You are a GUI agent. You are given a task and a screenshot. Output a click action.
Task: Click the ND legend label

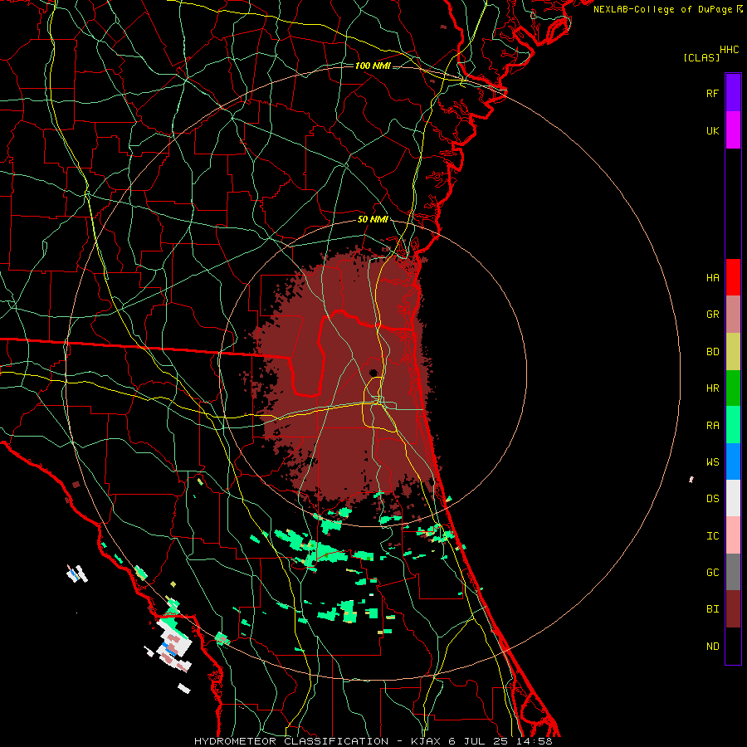712,646
